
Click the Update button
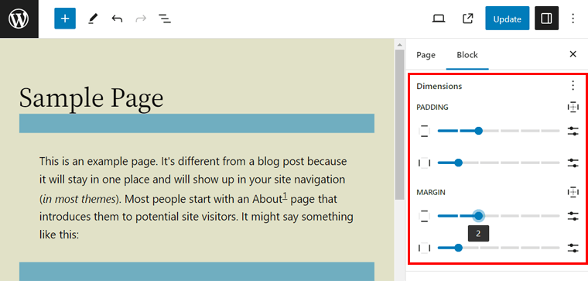pyautogui.click(x=507, y=19)
